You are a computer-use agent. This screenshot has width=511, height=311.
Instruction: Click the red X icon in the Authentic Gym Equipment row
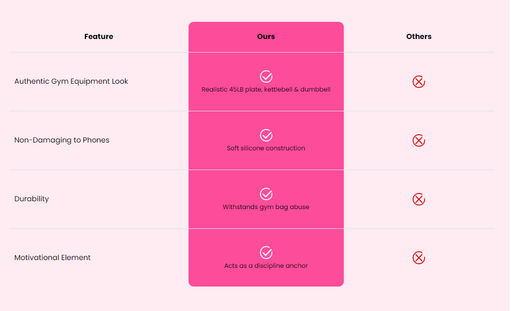click(x=418, y=82)
